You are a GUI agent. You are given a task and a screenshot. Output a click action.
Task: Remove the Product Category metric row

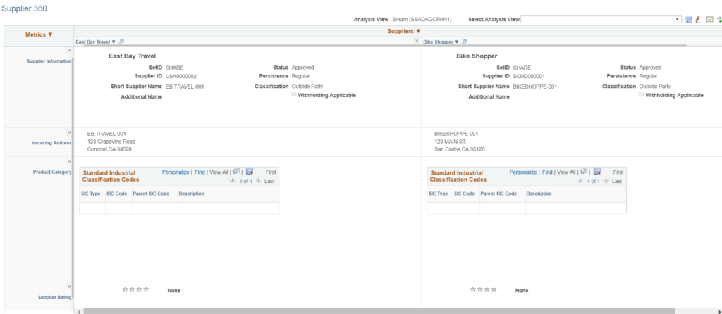69,161
